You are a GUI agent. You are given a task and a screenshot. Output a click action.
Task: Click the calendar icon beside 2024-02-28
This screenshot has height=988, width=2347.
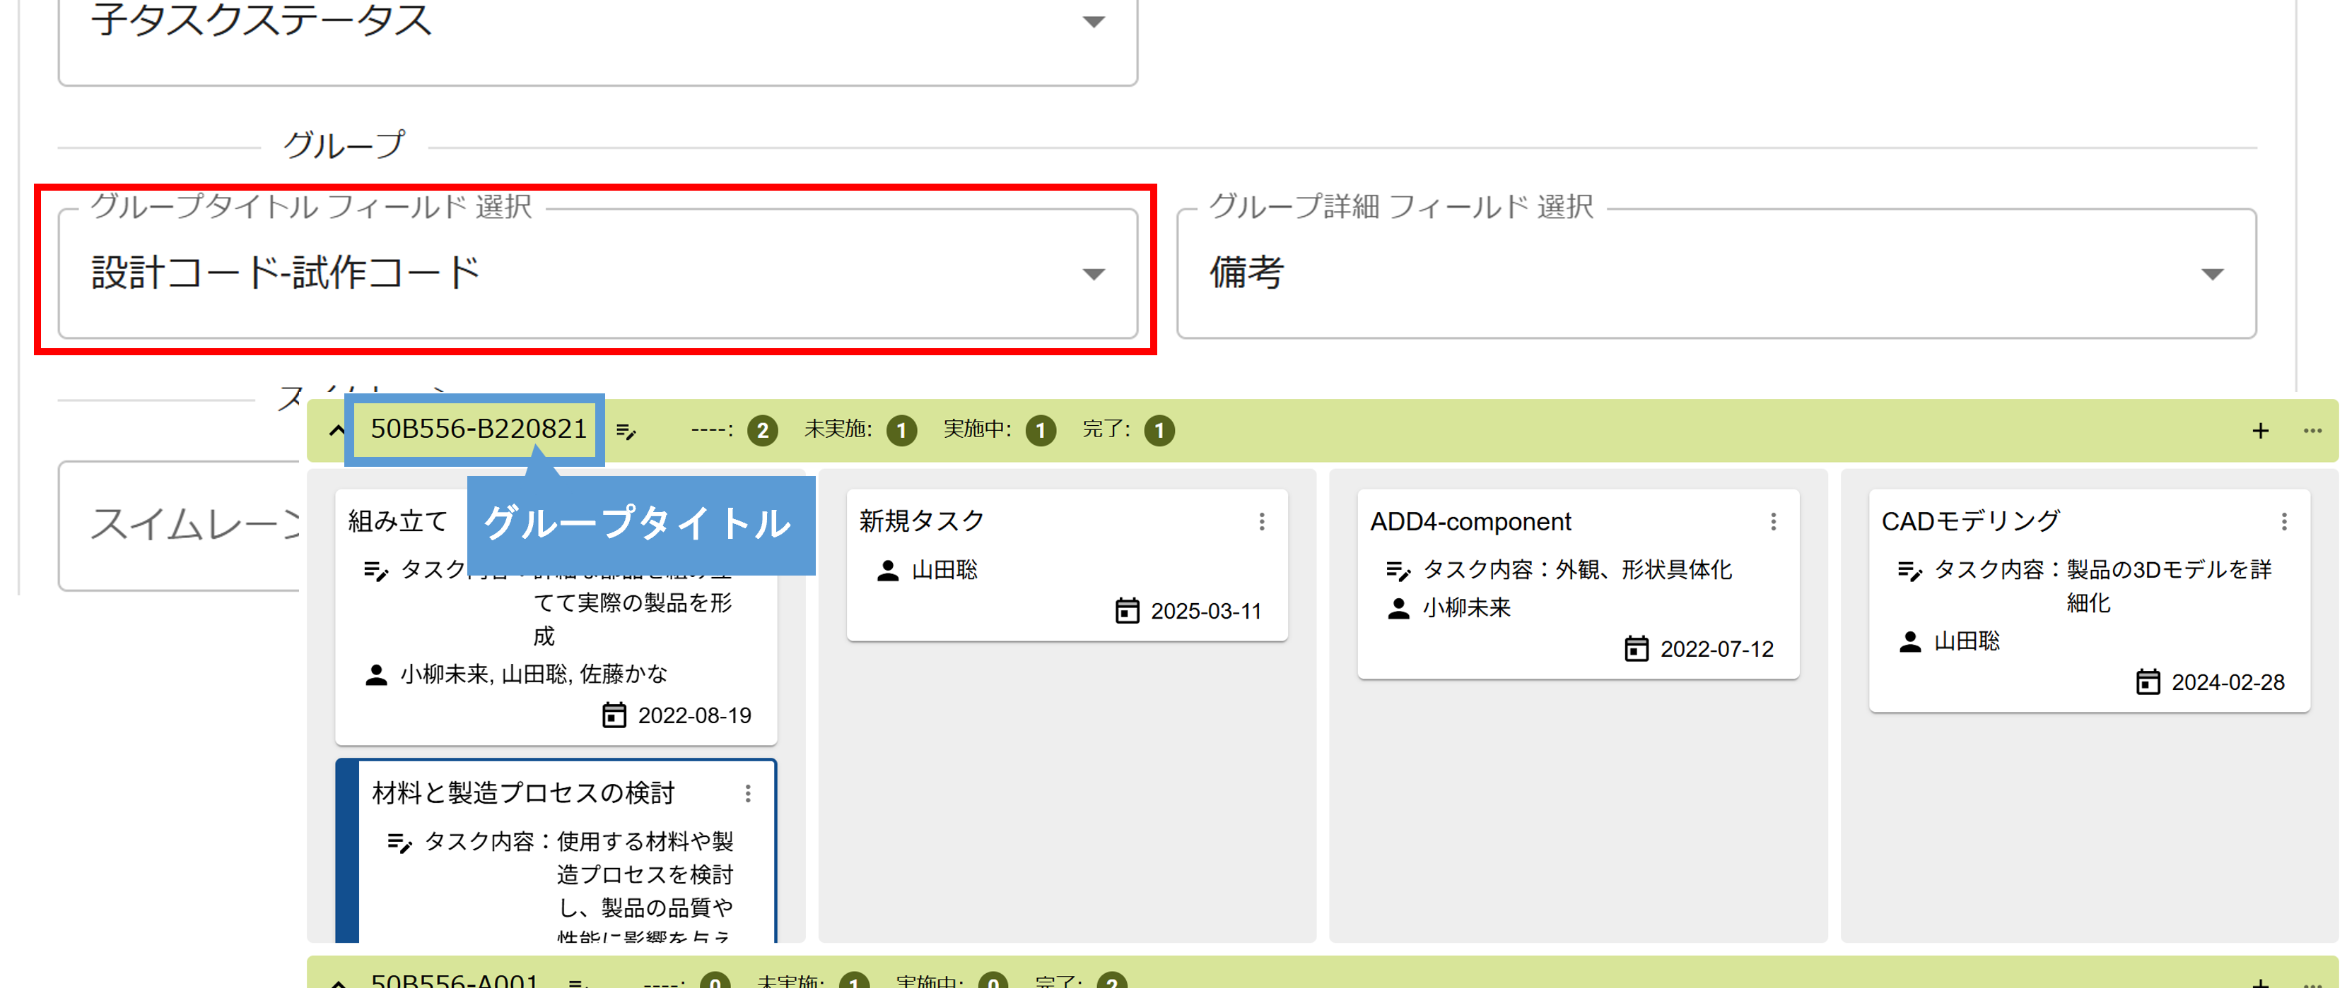(2148, 681)
